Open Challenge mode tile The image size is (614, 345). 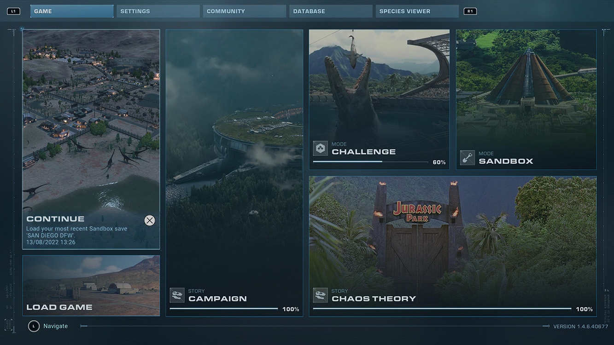point(379,100)
